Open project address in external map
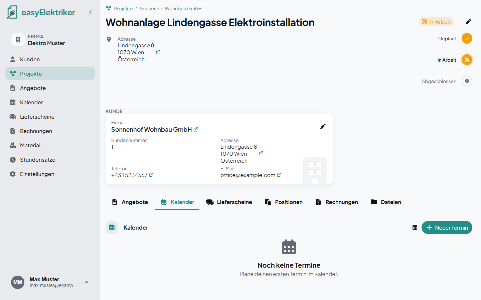The width and height of the screenshot is (481, 300). 158,52
